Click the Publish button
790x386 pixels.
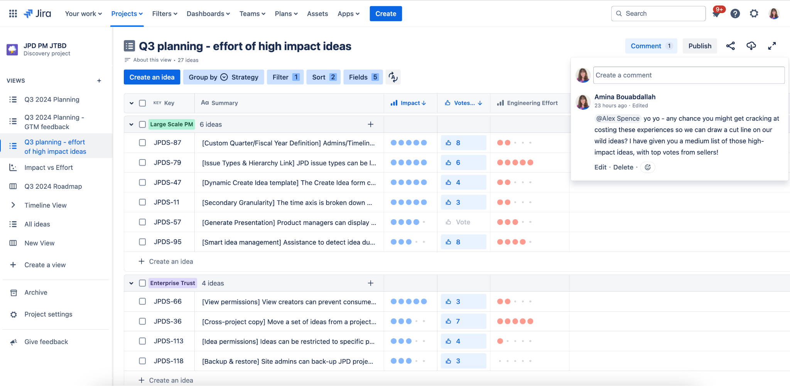click(x=699, y=46)
